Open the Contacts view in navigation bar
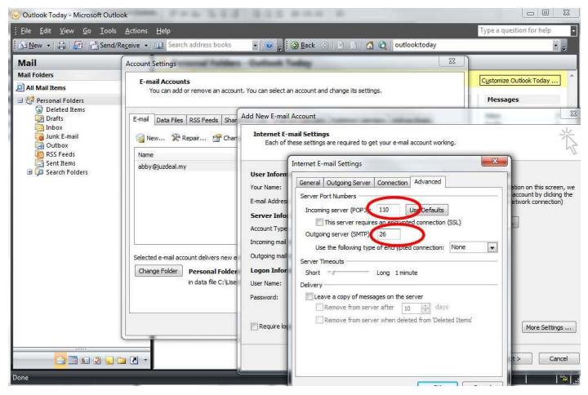This screenshot has width=588, height=395. 85,361
